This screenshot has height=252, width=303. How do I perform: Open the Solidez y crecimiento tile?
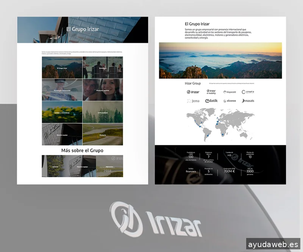coord(62,112)
